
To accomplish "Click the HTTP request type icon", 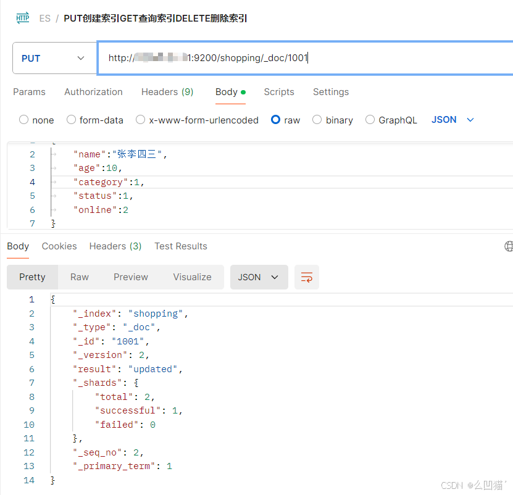I will [23, 18].
